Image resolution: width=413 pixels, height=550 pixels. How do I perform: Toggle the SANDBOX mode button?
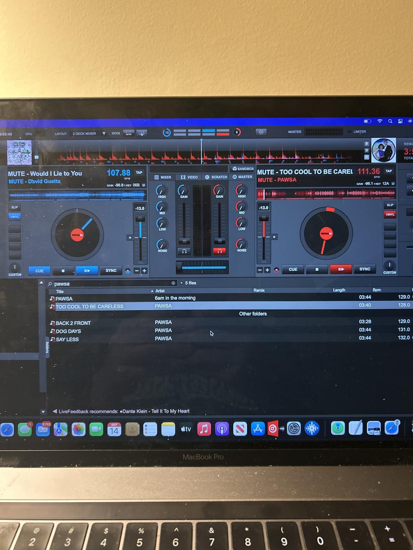click(243, 168)
